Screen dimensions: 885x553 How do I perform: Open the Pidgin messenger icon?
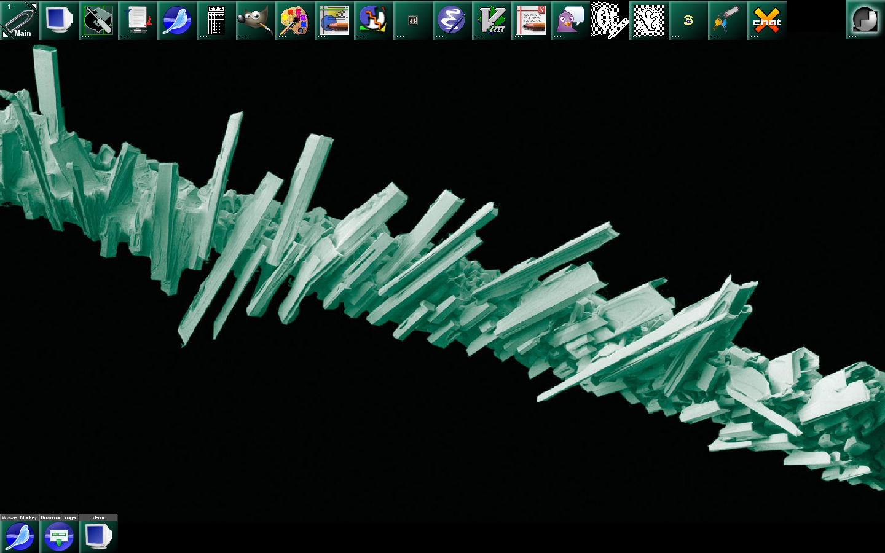pos(570,20)
